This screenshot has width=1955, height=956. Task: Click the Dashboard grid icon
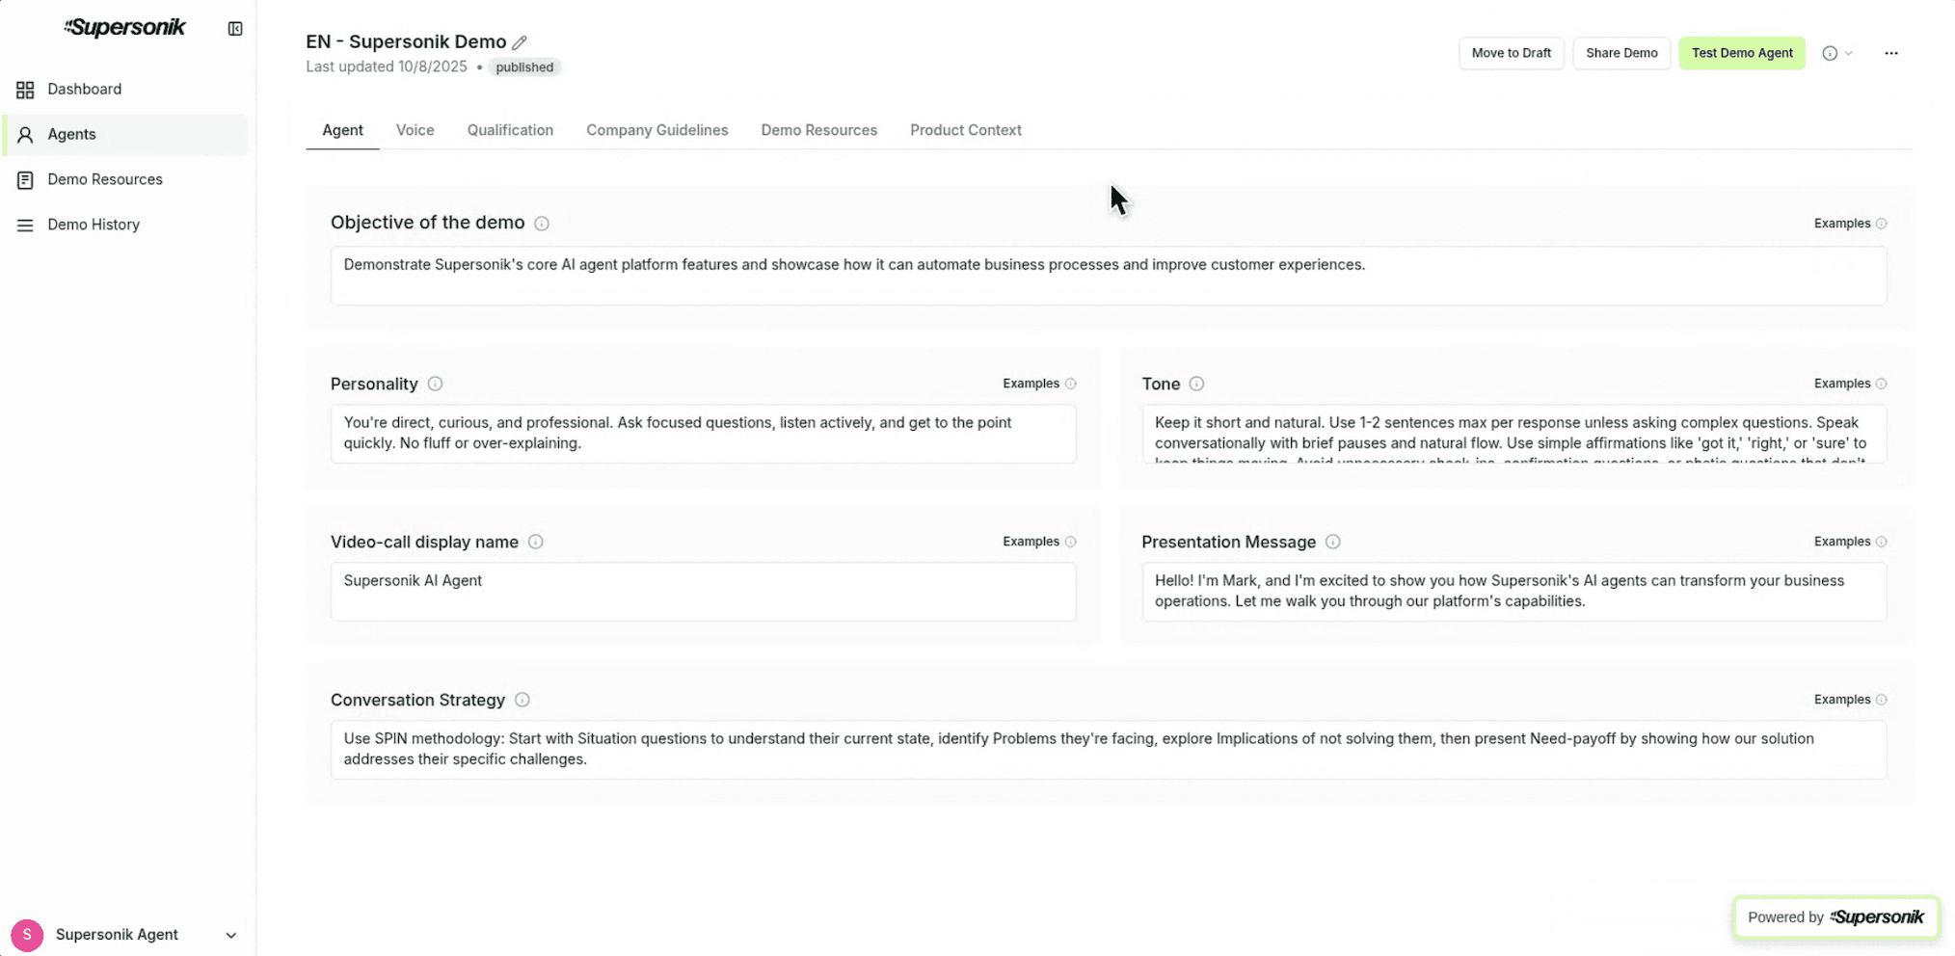pos(25,90)
